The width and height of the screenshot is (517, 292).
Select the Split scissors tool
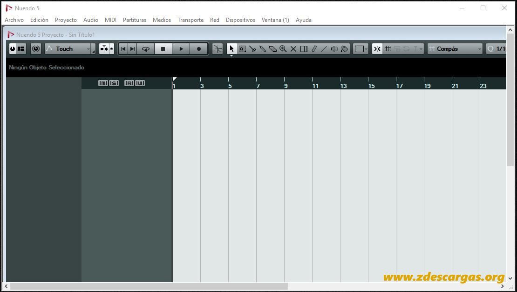point(252,49)
